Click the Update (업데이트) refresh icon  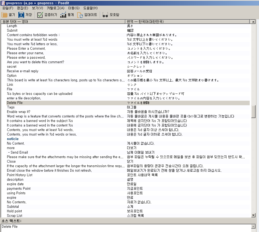80,15
